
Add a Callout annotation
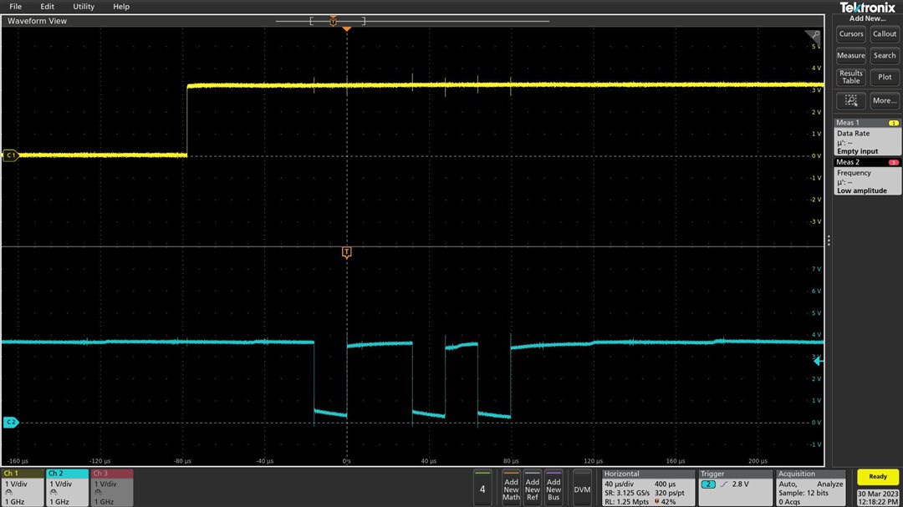tap(884, 34)
